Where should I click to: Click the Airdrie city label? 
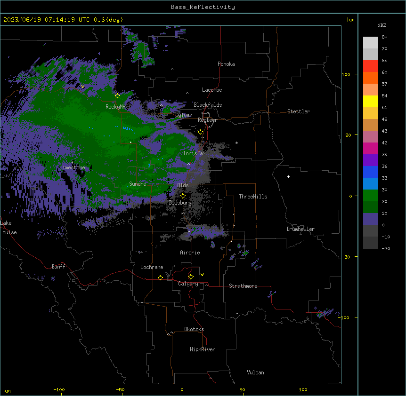pyautogui.click(x=190, y=253)
